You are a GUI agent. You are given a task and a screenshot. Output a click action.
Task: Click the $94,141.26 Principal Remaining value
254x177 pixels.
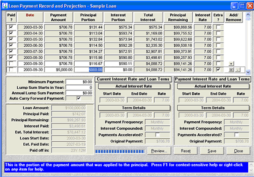click(x=178, y=70)
